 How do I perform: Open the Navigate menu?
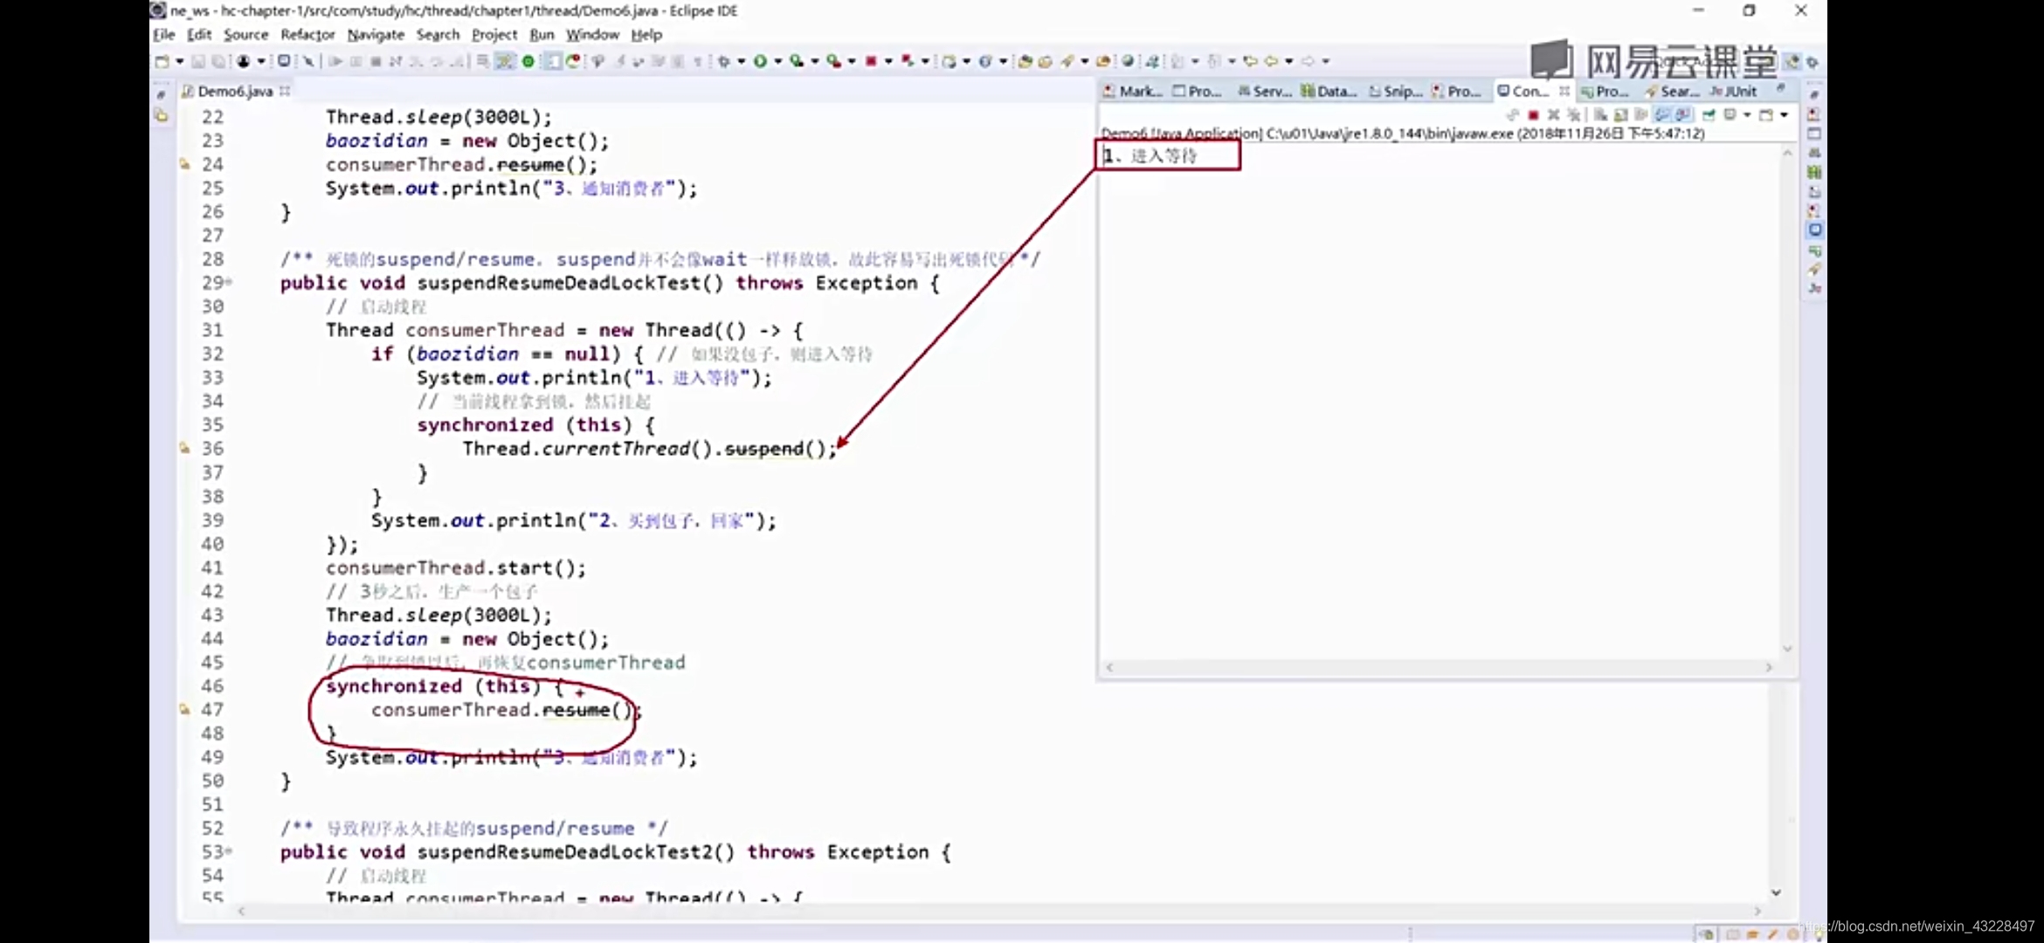[x=376, y=34]
